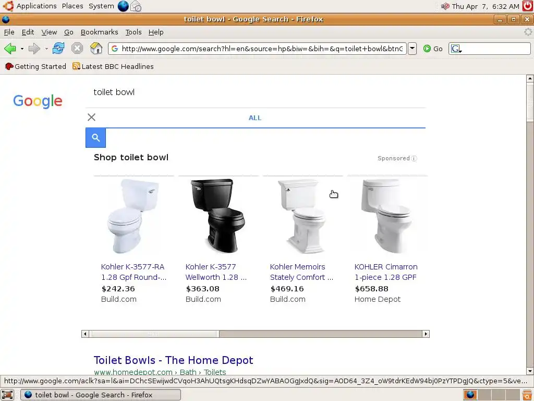Open Kohler K-3577-RA 1.28 Gpf Round link
The width and height of the screenshot is (534, 401).
(134, 272)
